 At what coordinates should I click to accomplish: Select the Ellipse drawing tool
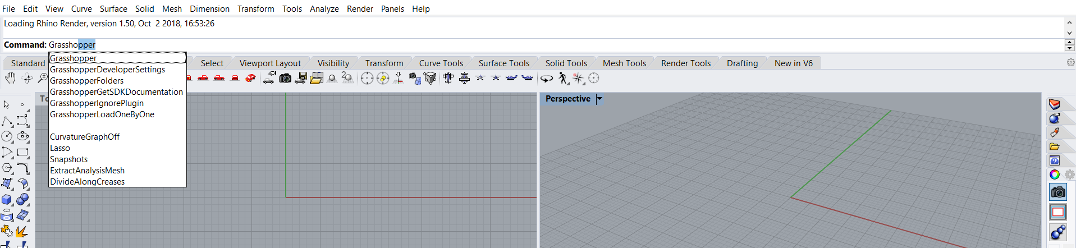click(x=22, y=136)
